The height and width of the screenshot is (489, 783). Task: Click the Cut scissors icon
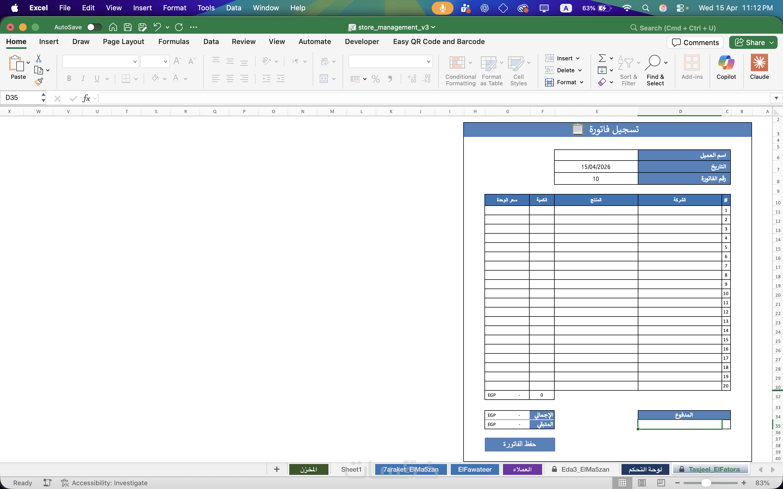point(39,58)
